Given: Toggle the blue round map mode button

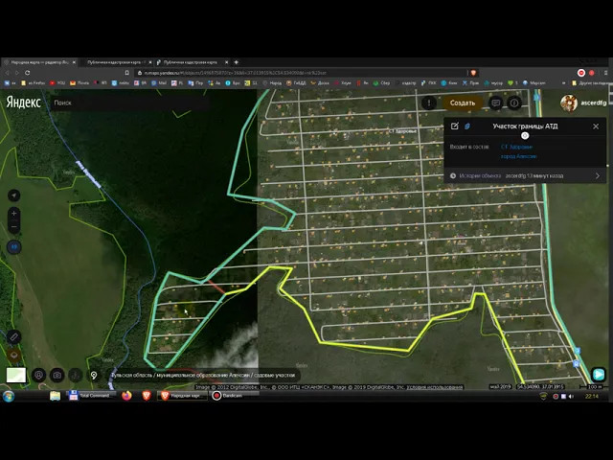Looking at the screenshot, I should click(14, 247).
